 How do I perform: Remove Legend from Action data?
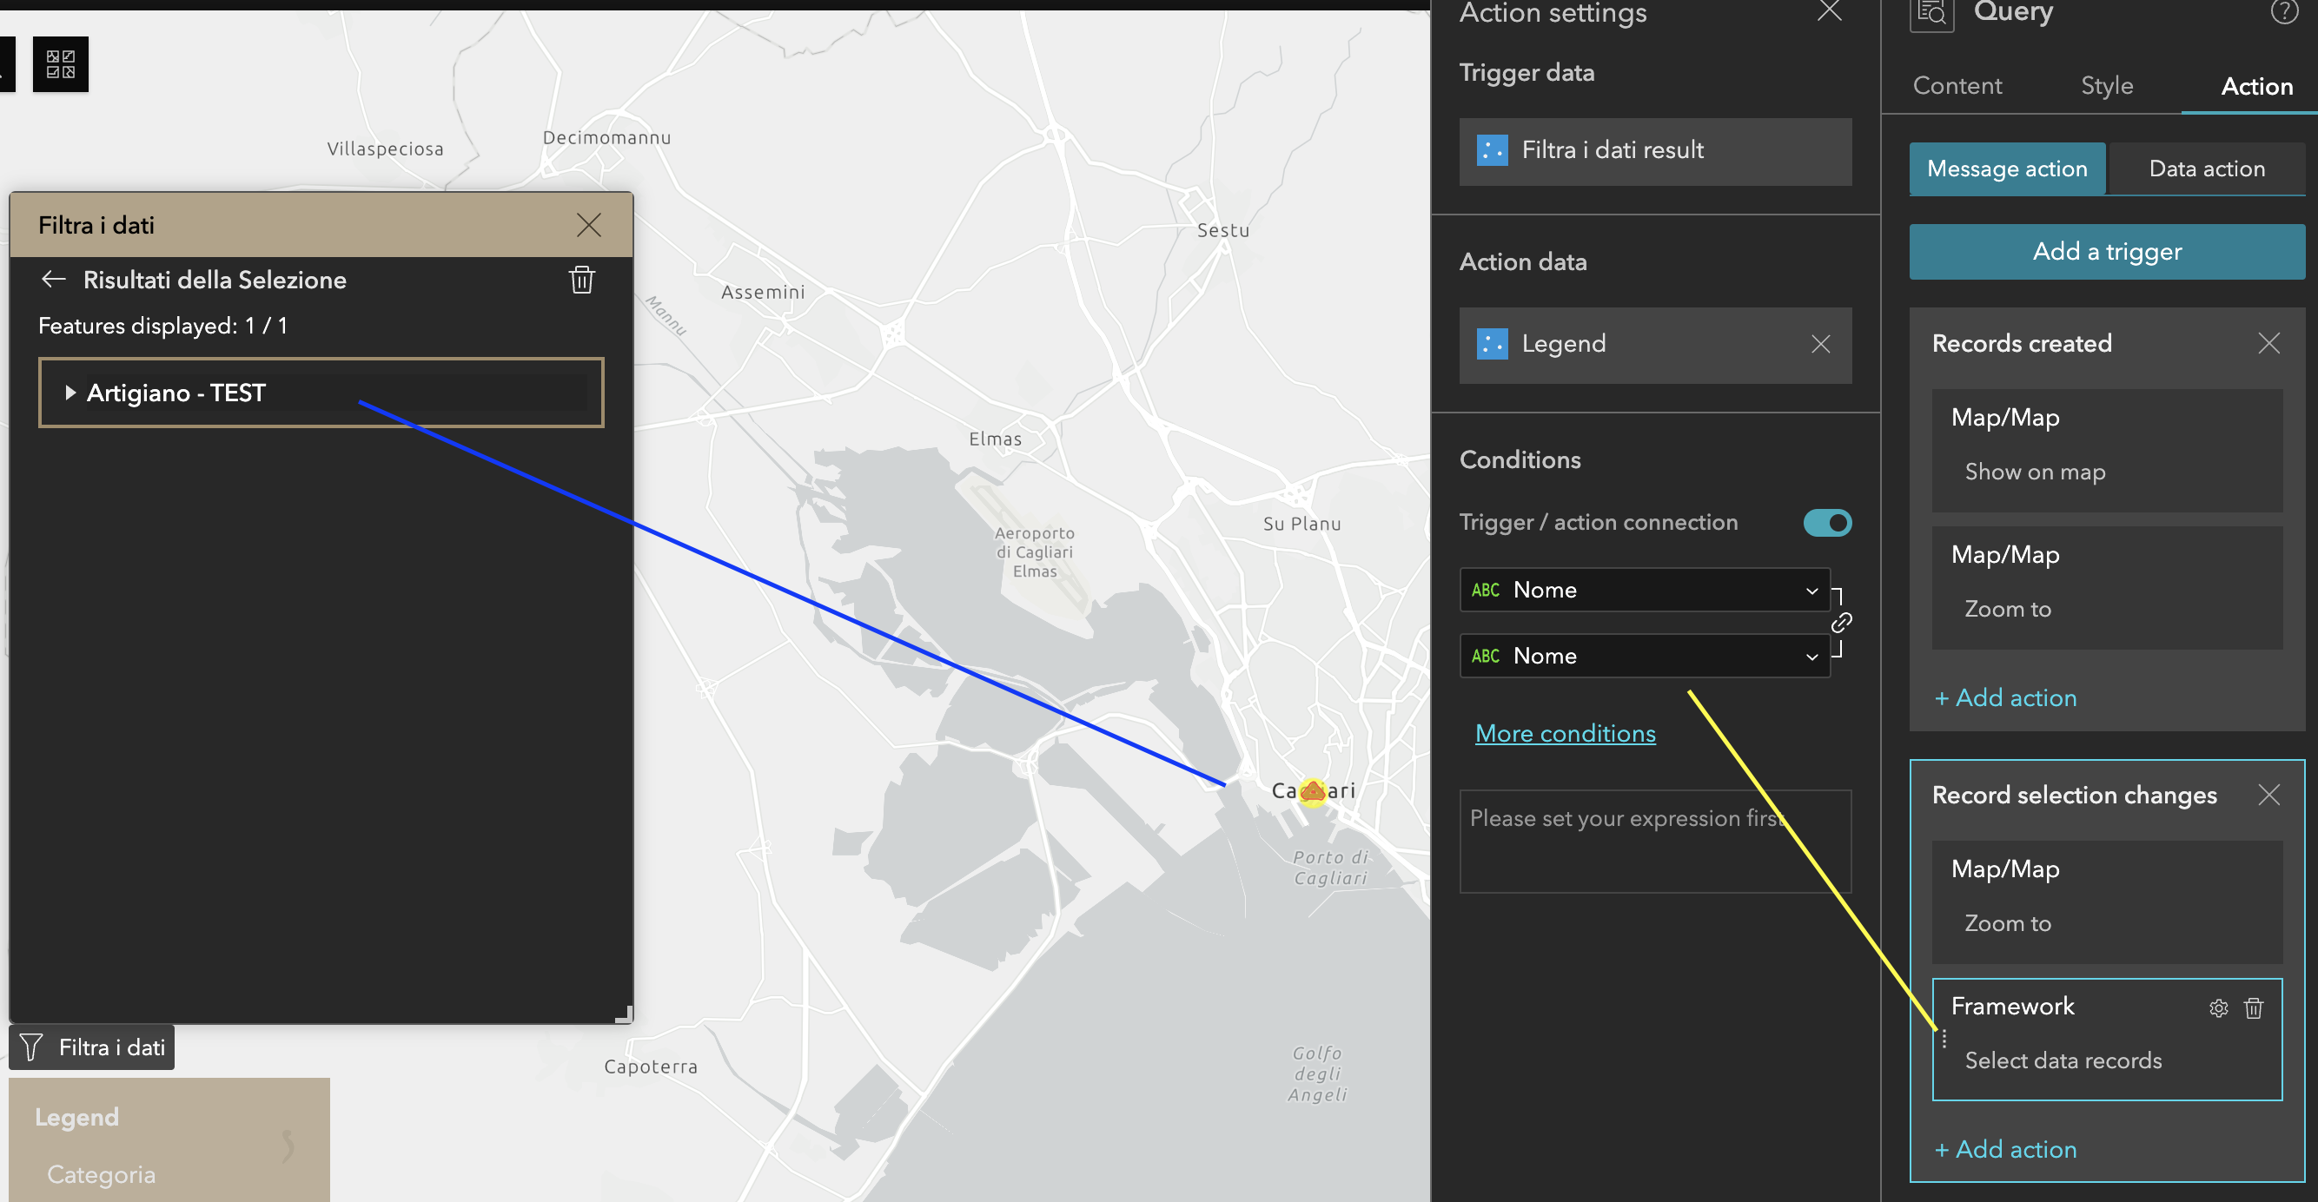pyautogui.click(x=1820, y=344)
